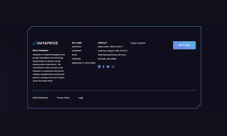This screenshot has width=227, height=136.
Task: Click Sales & Info phone number
Action: click(116, 47)
